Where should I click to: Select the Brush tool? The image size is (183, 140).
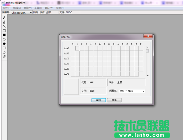click(4, 22)
